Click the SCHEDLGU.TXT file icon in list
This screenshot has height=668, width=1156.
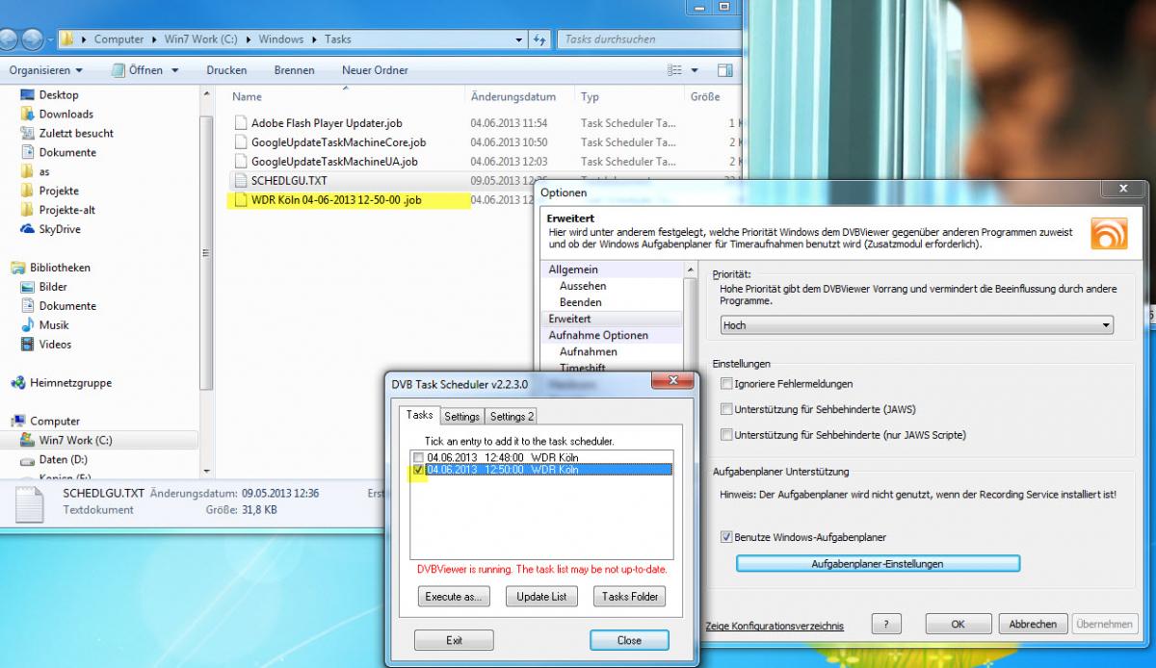[242, 181]
